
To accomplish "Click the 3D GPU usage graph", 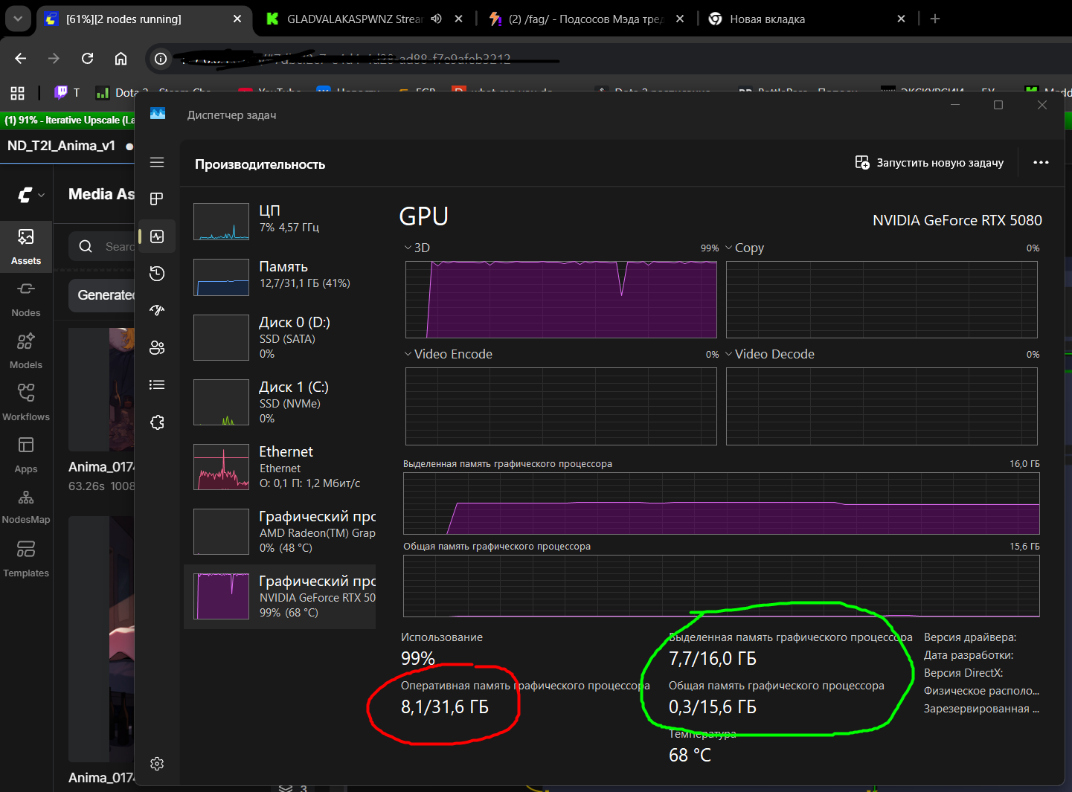I will (561, 300).
